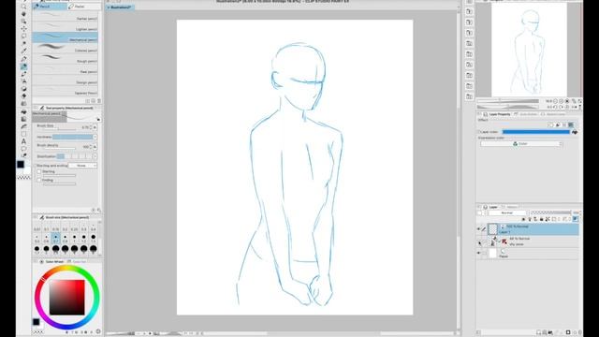Screen dimensions: 599x337
Task: Select the Gradient tool
Action: (23, 119)
